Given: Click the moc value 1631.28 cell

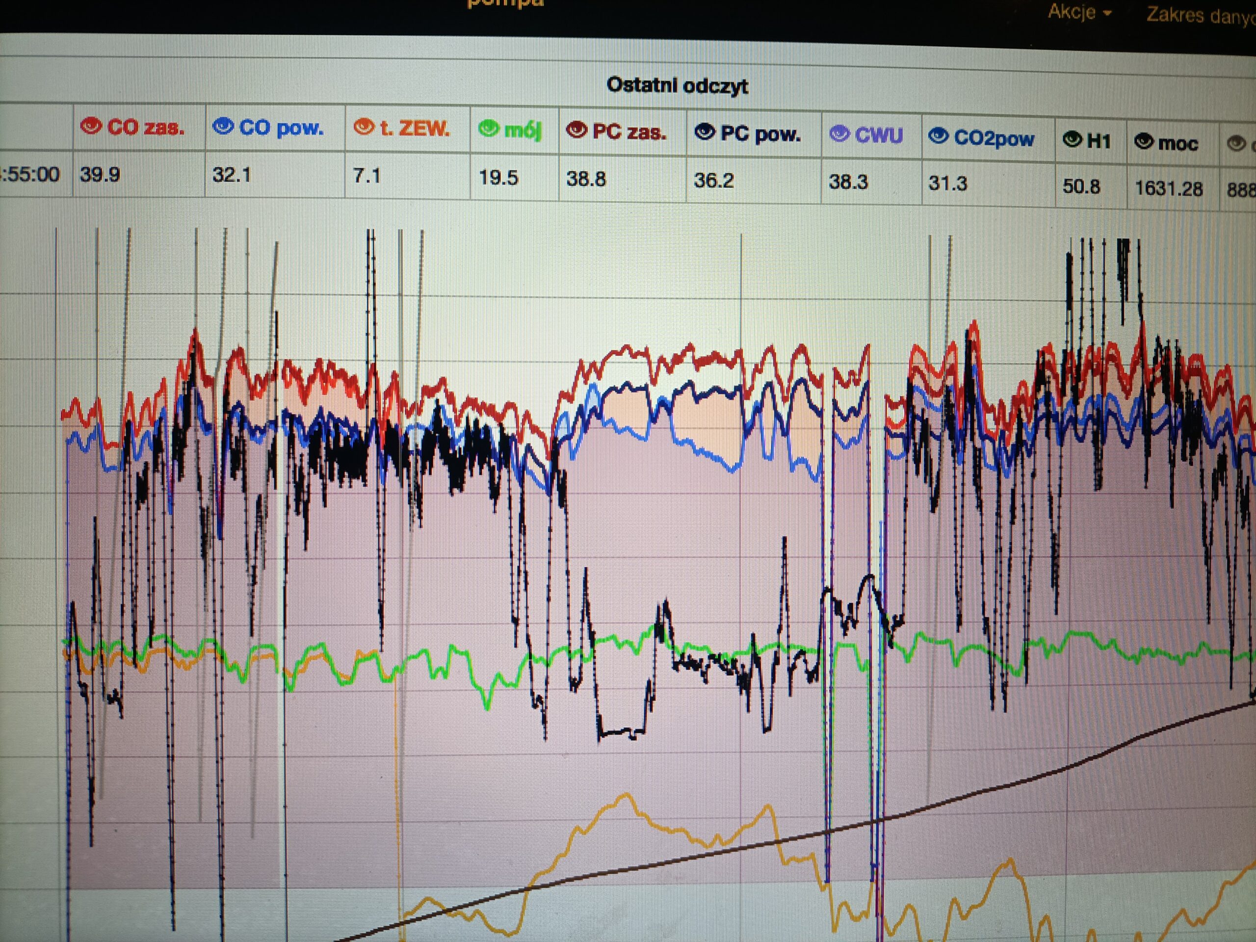Looking at the screenshot, I should pos(1168,188).
